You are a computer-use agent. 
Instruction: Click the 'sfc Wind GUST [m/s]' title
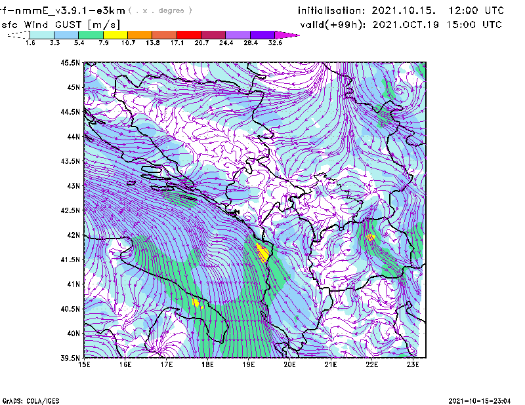tap(61, 25)
